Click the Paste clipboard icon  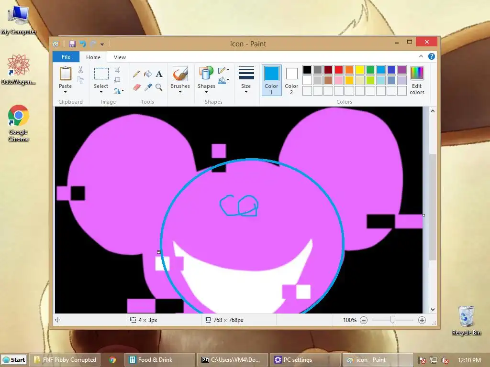click(x=65, y=74)
